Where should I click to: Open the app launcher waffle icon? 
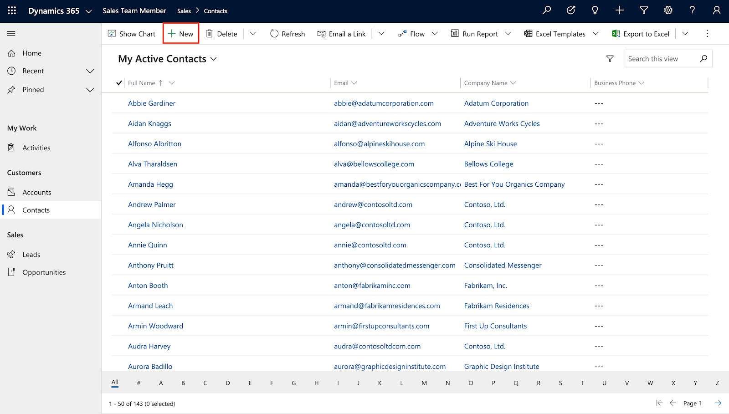12,10
